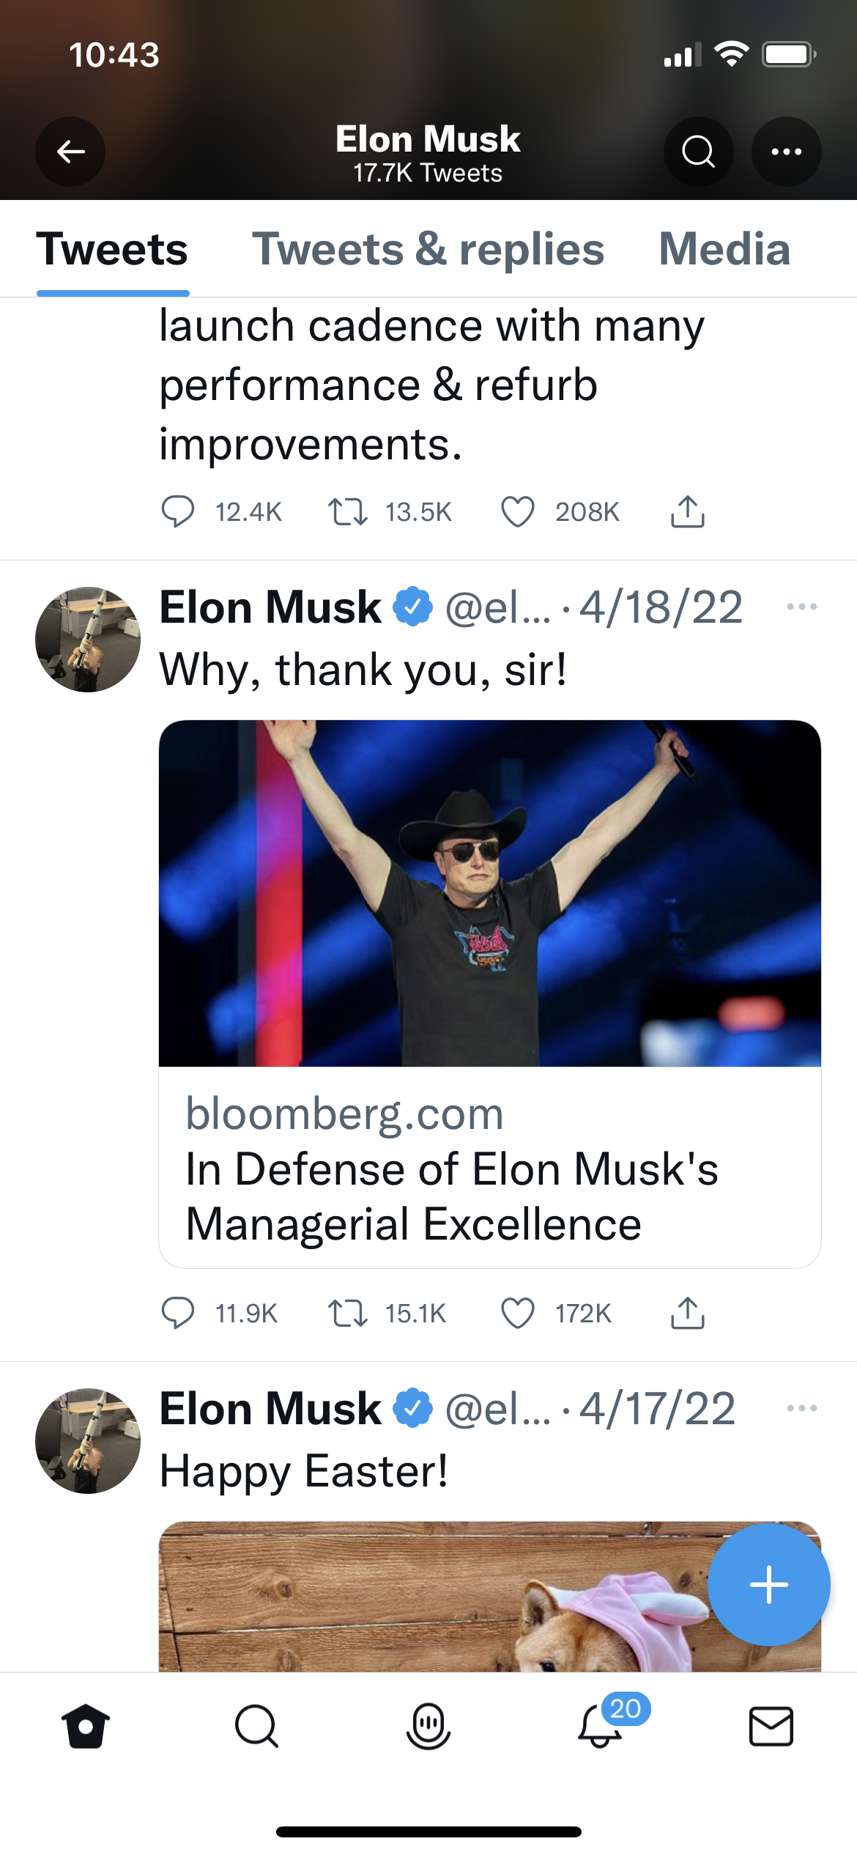Like the "Why, thank you, sir!" tweet
The image size is (857, 1855).
pyautogui.click(x=518, y=1313)
